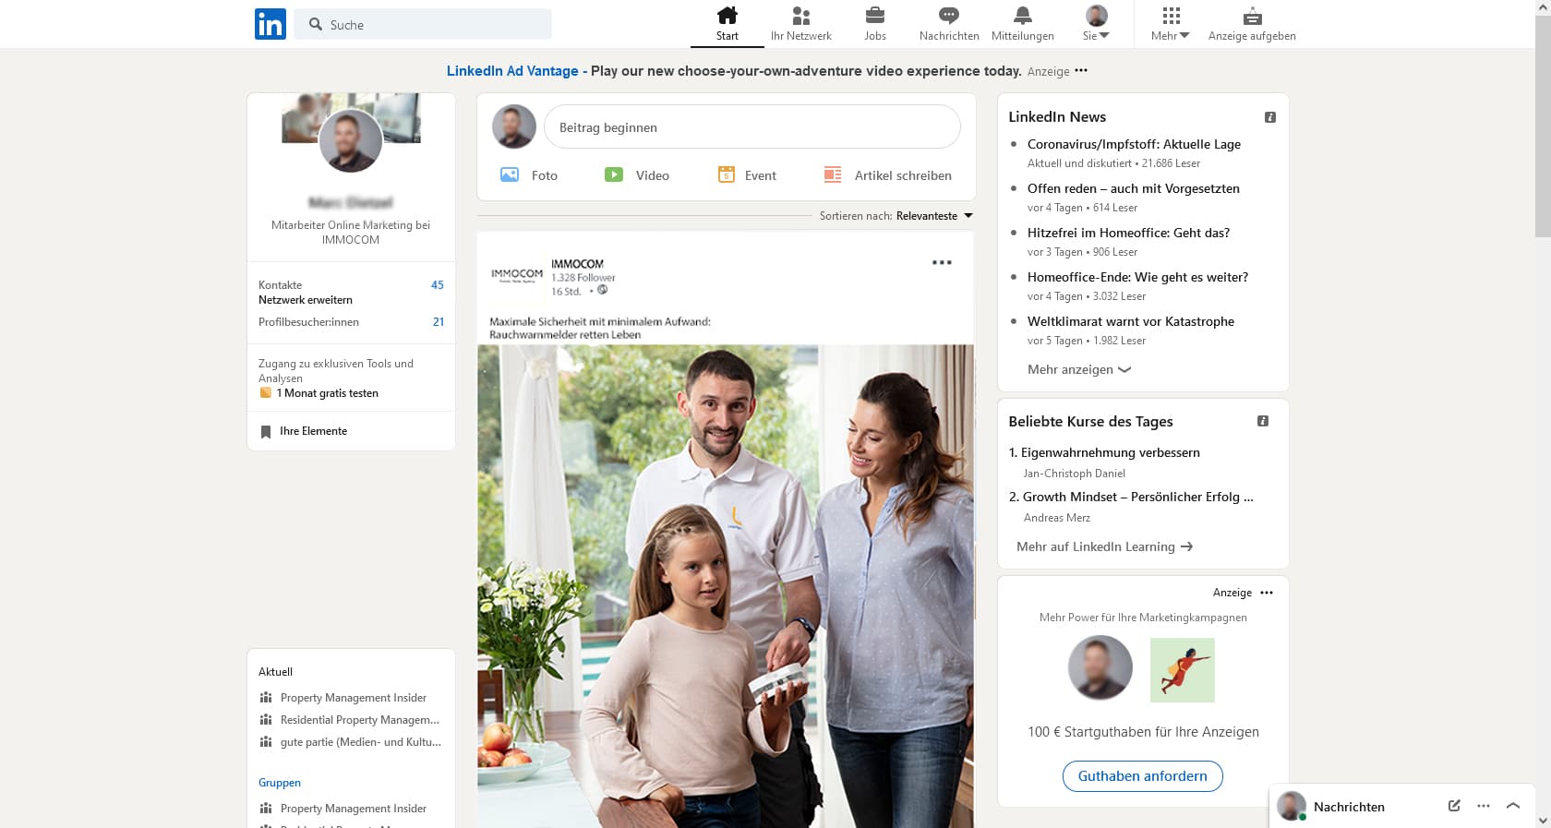The width and height of the screenshot is (1551, 828).
Task: Click the superhero ad illustration
Action: tap(1183, 670)
